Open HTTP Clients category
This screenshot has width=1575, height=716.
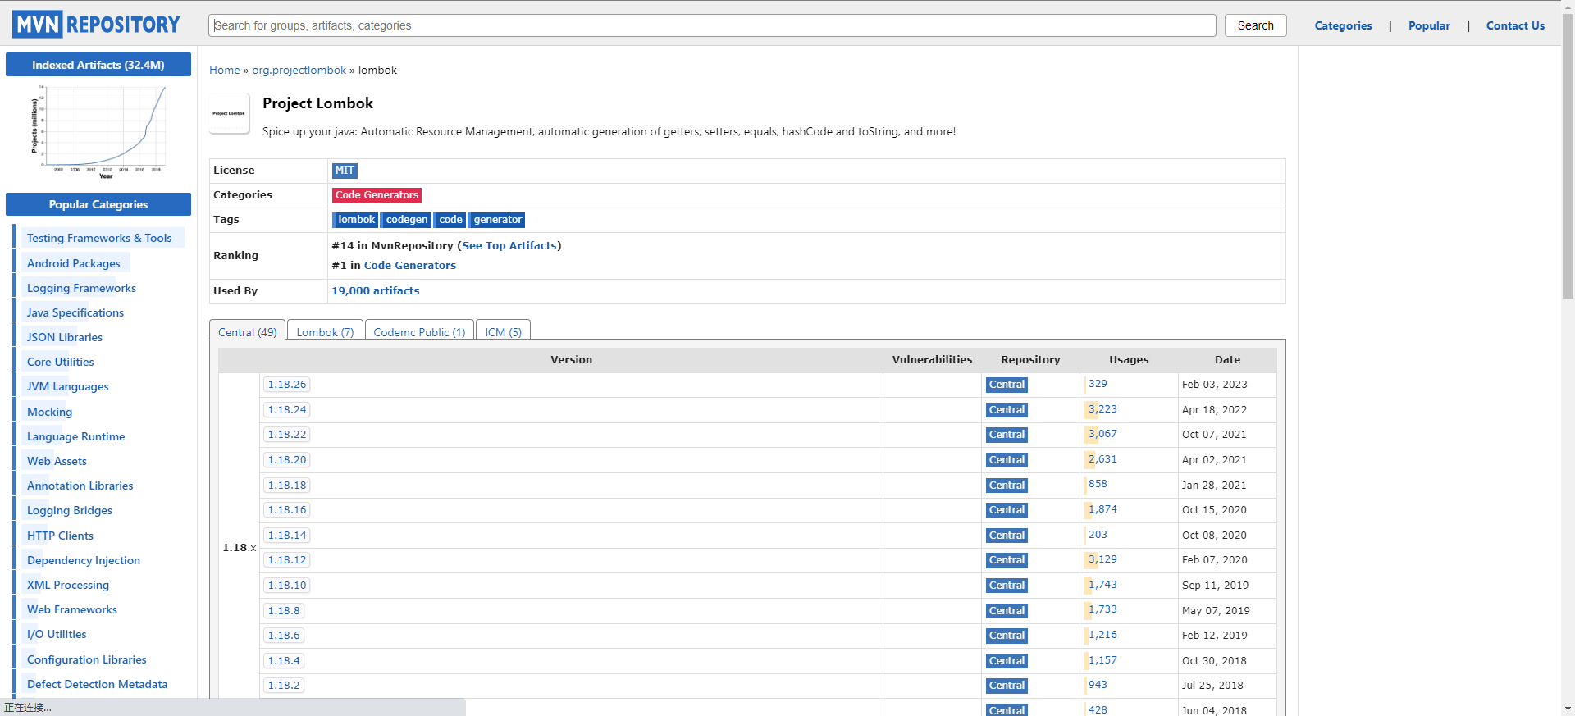click(x=60, y=536)
